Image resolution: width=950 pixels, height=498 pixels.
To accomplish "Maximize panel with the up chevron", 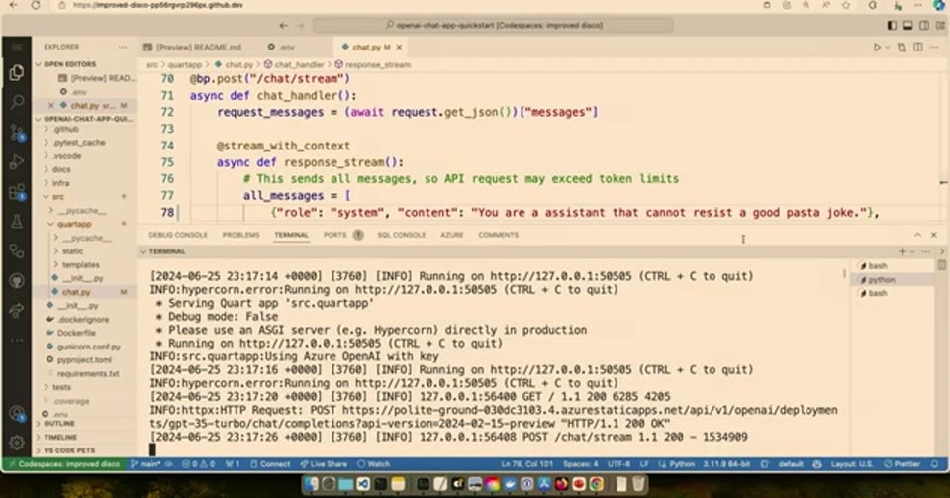I will pos(918,235).
